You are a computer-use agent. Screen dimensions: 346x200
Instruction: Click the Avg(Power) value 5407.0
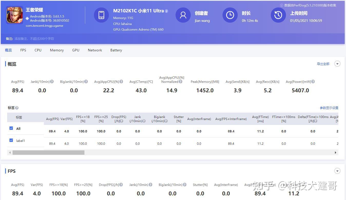[300, 90]
